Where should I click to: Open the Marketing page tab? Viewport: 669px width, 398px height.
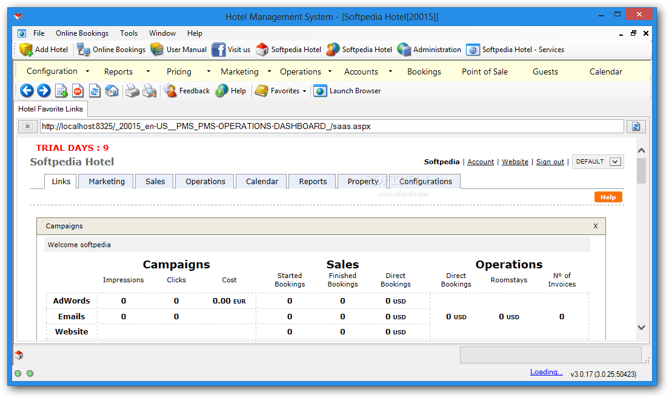tap(107, 181)
